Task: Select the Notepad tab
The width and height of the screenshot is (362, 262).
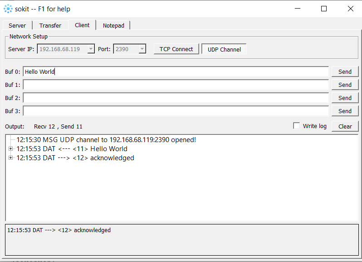Action: (113, 26)
